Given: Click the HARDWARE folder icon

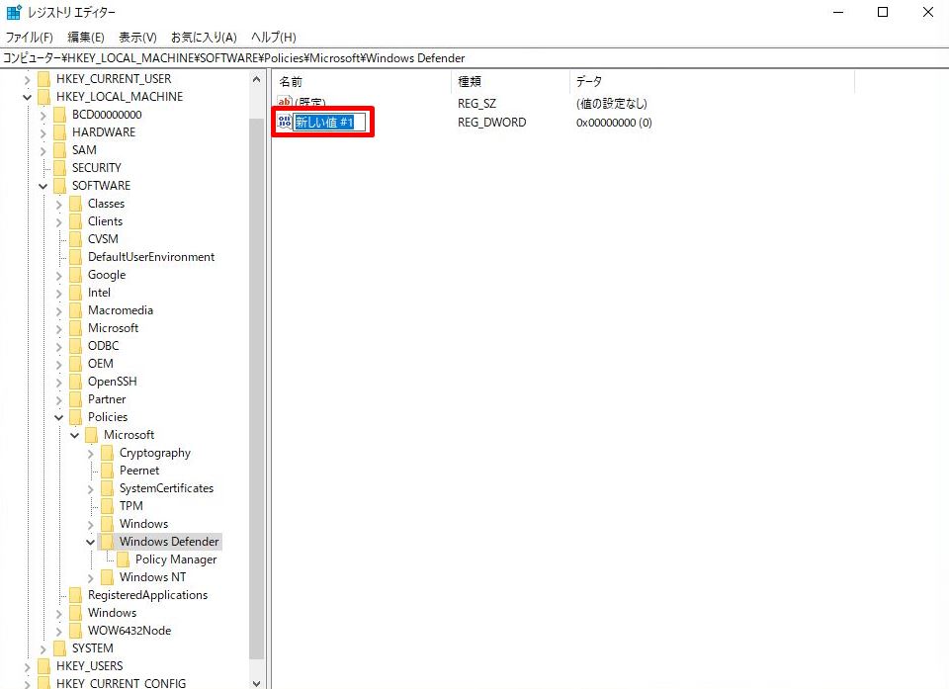Looking at the screenshot, I should click(60, 132).
